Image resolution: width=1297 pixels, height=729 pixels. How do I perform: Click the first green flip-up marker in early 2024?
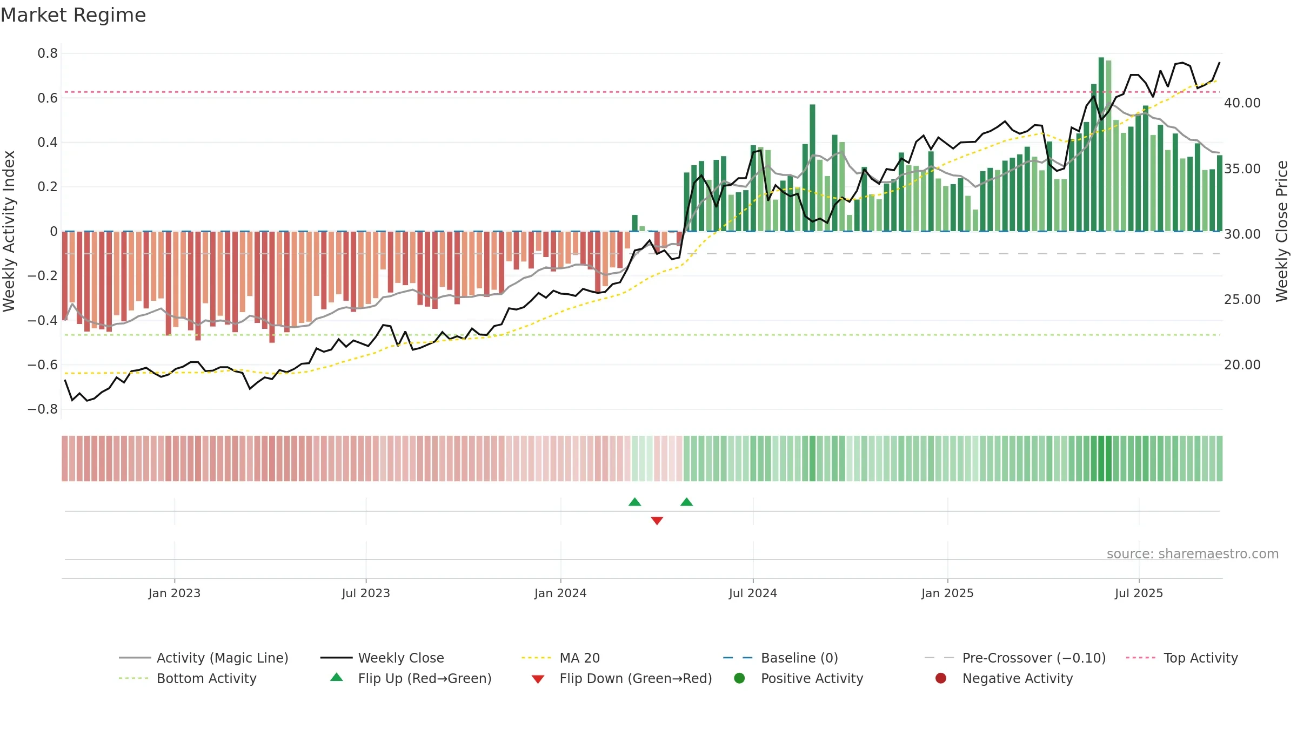(x=635, y=502)
